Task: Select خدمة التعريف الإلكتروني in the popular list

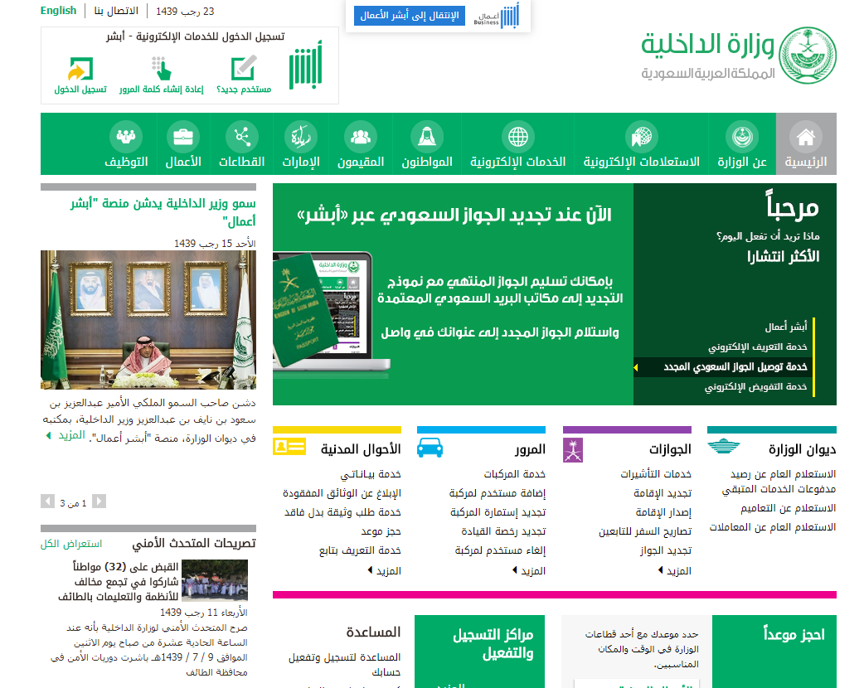Action: tap(758, 347)
